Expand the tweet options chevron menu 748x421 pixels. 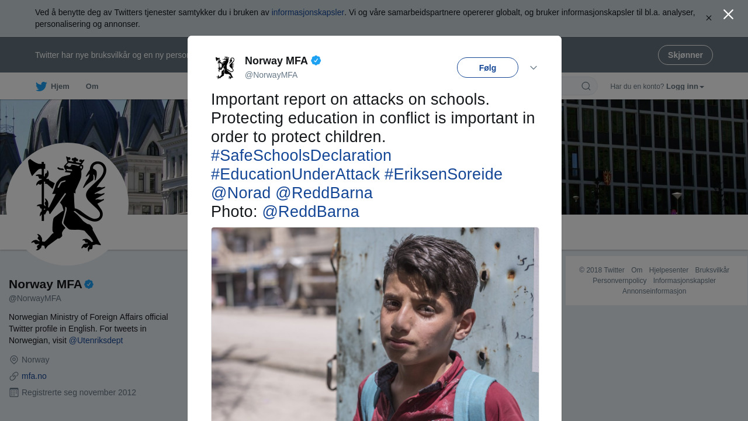point(534,68)
